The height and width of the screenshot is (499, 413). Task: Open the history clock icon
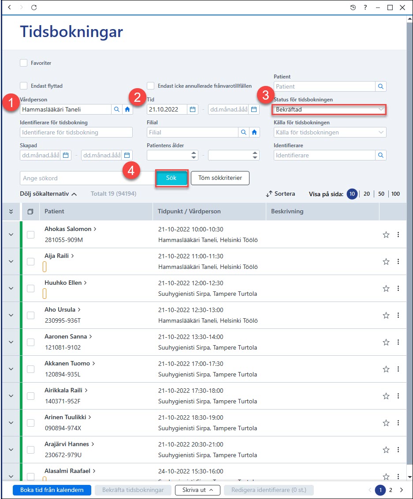point(353,7)
